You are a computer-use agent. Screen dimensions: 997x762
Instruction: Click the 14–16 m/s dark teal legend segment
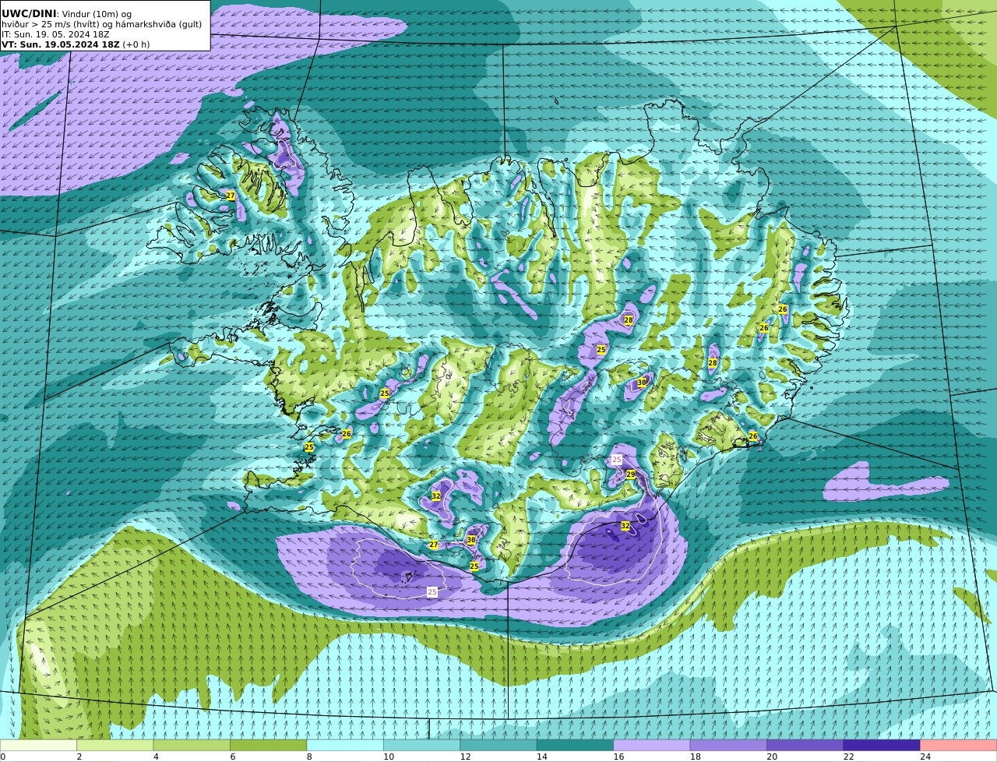(576, 746)
